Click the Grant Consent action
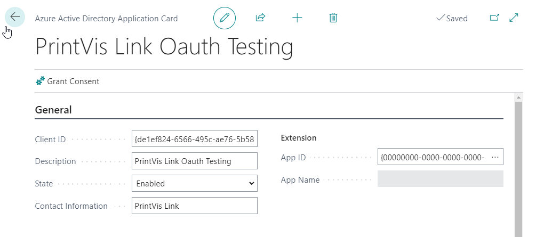Viewport: 536px width, 237px height. [x=73, y=81]
